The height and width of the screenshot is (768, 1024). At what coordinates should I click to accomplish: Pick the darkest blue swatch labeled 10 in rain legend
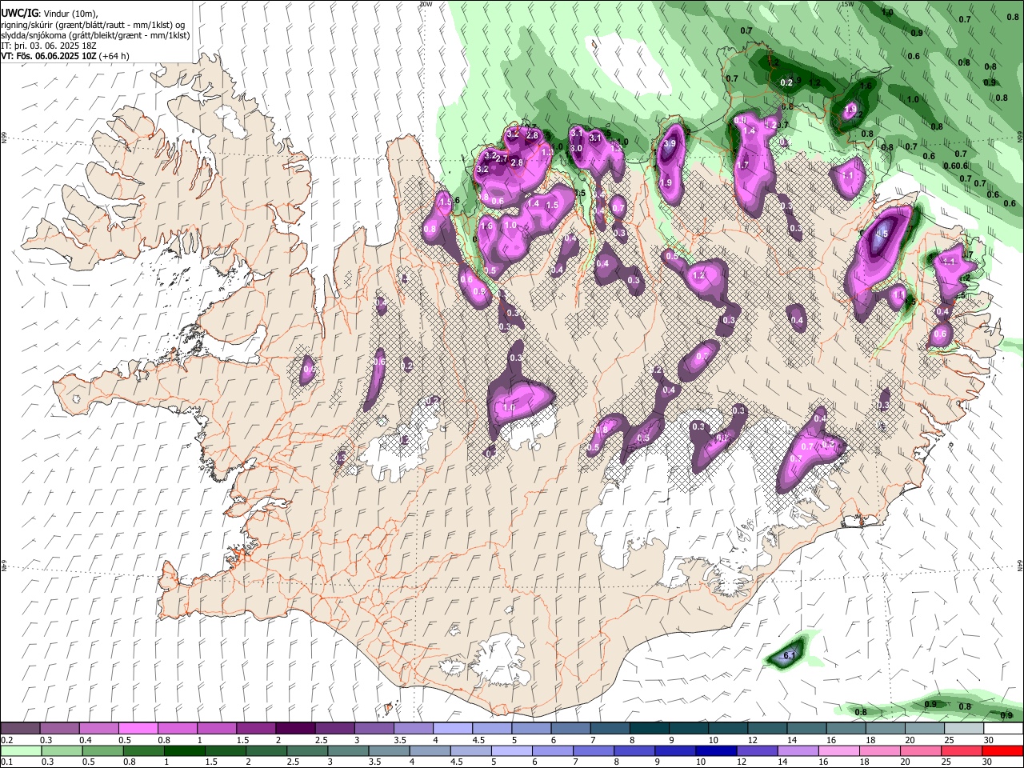tap(715, 751)
